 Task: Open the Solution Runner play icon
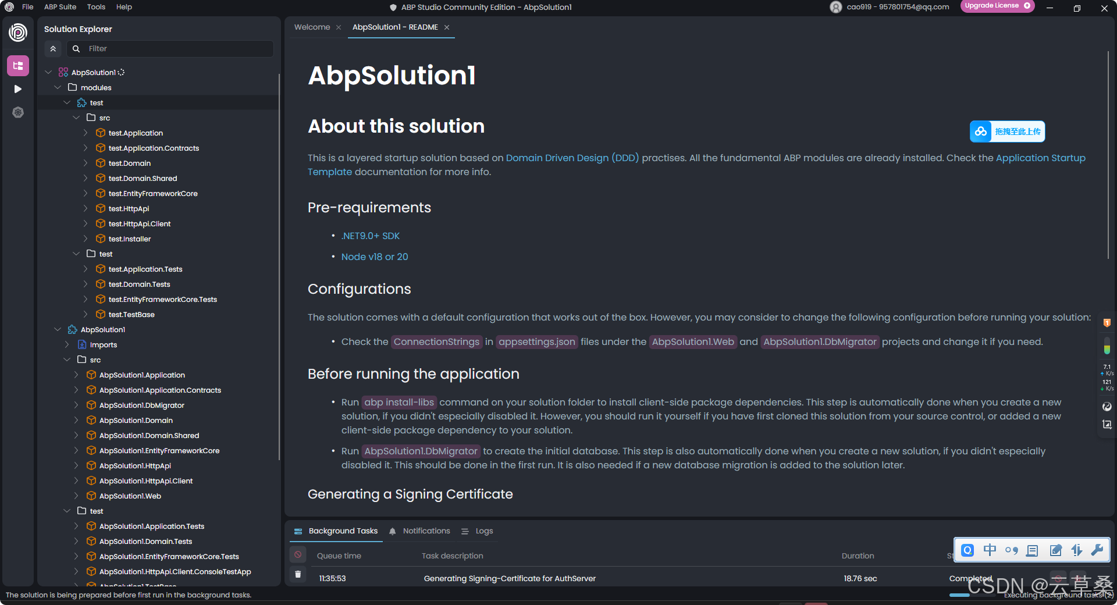[18, 89]
